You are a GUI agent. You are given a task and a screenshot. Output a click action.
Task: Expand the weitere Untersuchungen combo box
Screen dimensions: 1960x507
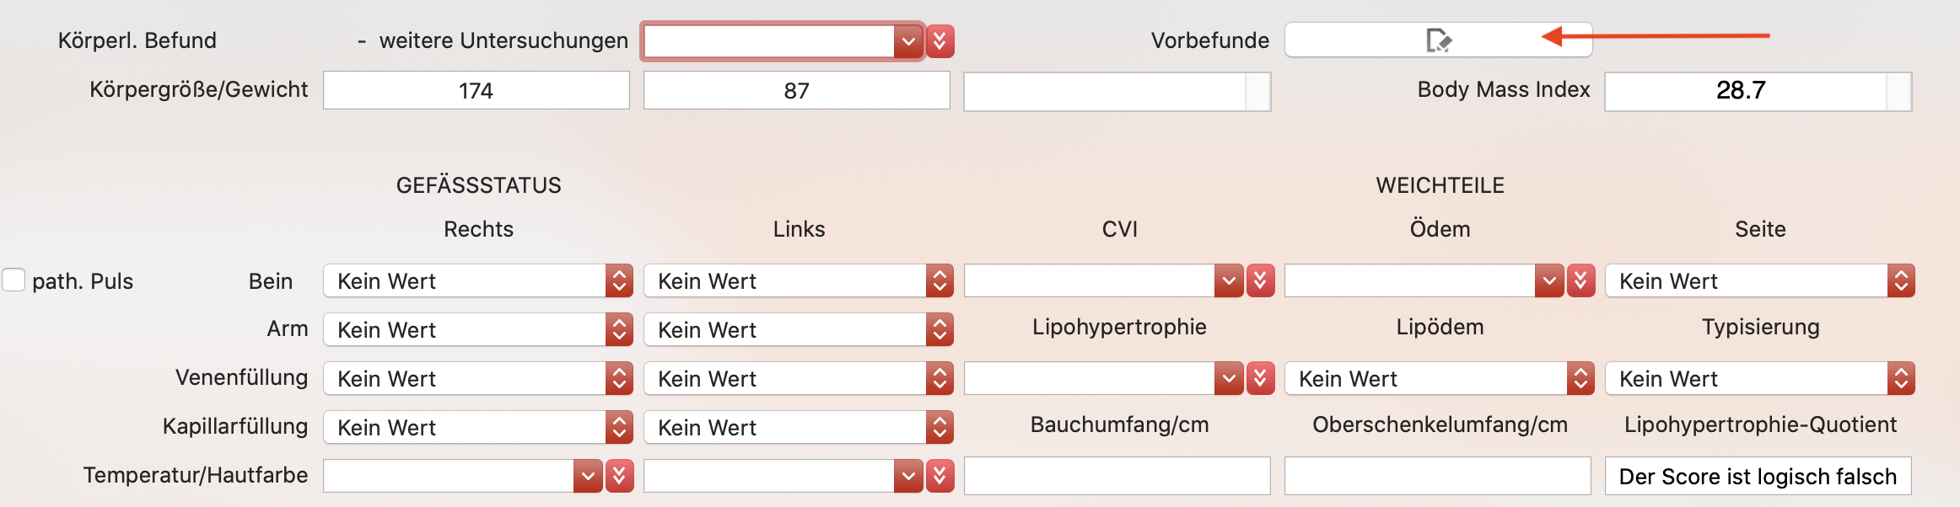pyautogui.click(x=908, y=41)
